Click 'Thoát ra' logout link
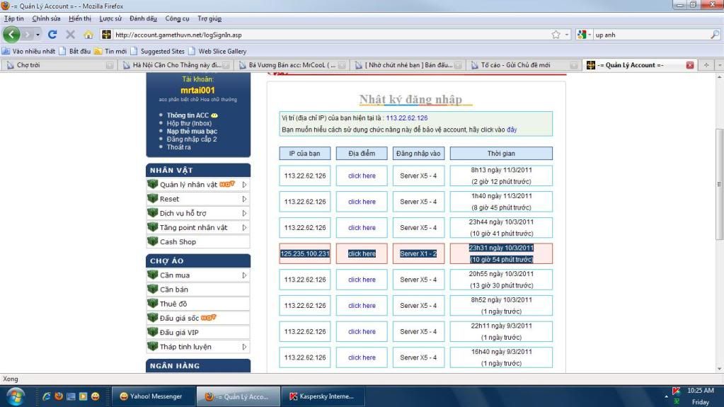The height and width of the screenshot is (407, 724). pos(178,147)
